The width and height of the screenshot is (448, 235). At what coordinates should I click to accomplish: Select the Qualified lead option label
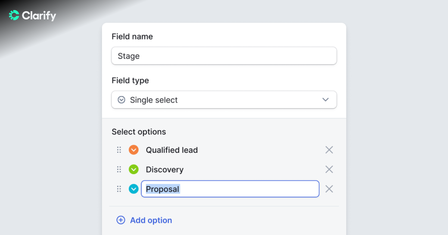172,150
